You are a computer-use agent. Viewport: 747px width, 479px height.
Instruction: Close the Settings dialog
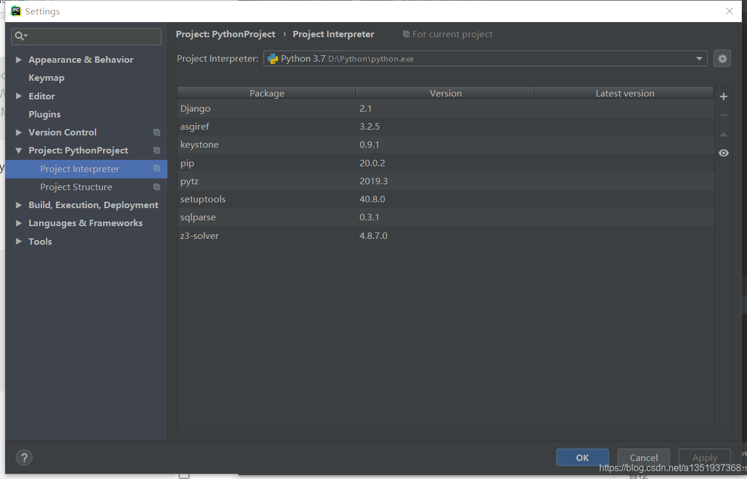[730, 11]
